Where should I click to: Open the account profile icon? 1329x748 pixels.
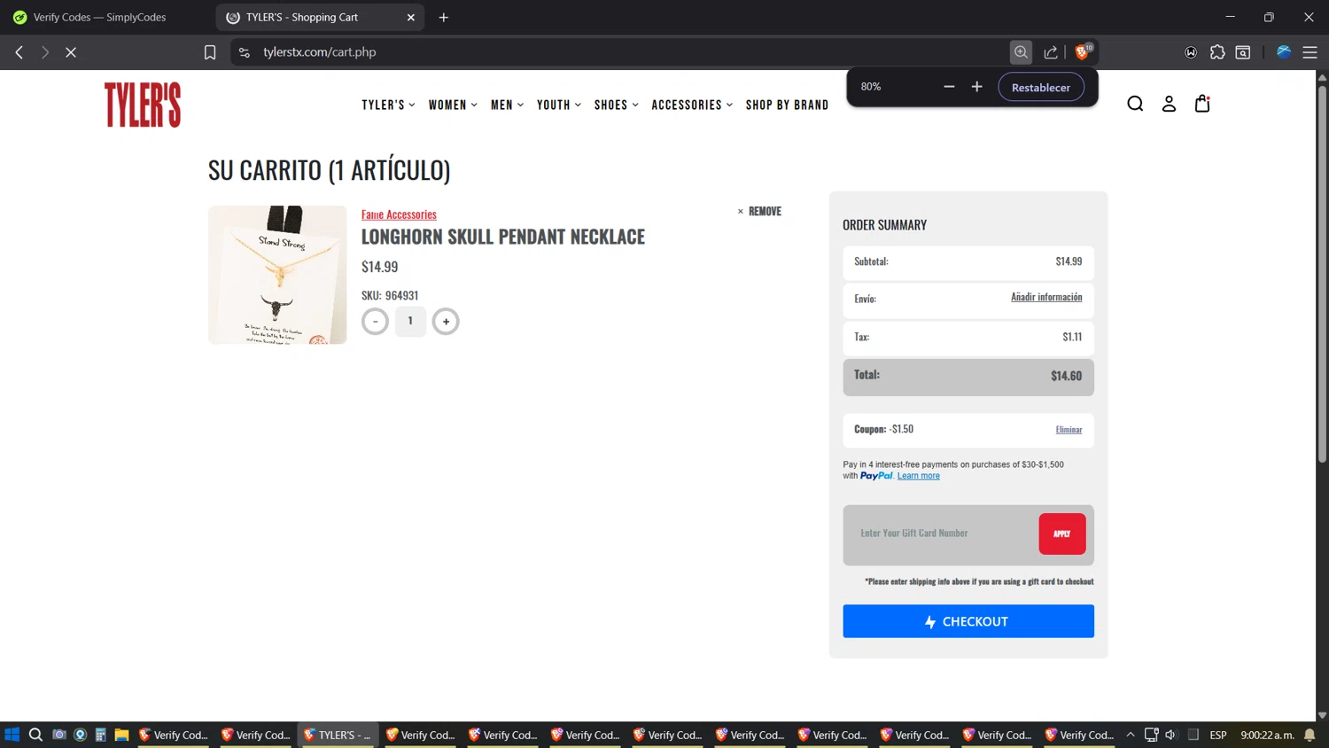tap(1169, 104)
